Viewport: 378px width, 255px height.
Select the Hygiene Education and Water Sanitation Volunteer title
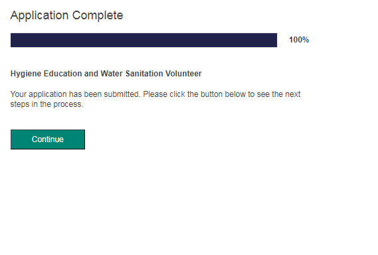click(106, 74)
